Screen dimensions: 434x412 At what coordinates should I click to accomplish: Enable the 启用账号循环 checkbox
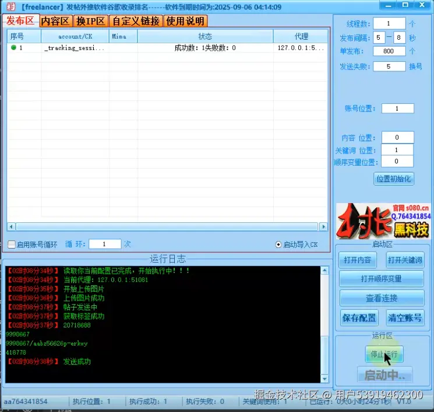[11, 245]
